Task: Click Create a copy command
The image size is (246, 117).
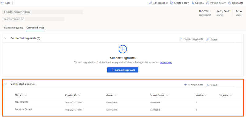Action: (182, 3)
